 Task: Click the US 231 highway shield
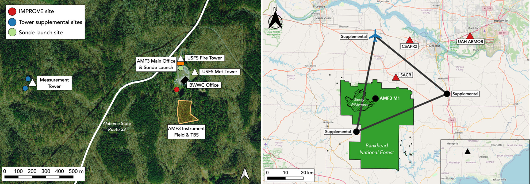(502, 33)
